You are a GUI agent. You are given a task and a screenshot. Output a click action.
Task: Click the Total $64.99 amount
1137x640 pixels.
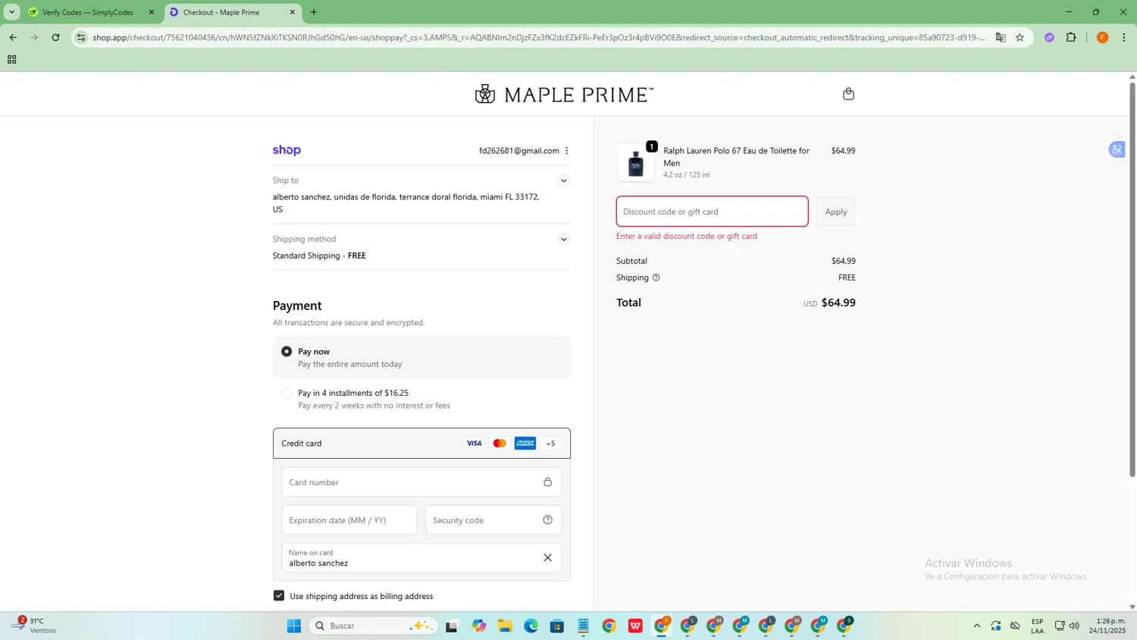[x=838, y=303]
